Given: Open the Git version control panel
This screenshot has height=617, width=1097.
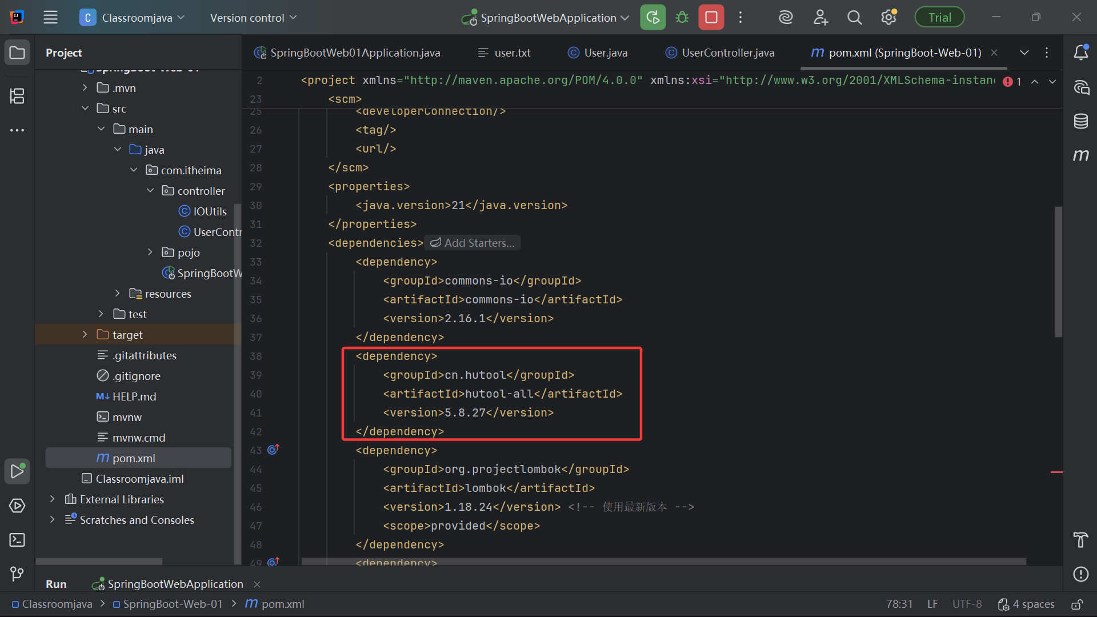Looking at the screenshot, I should click(x=17, y=574).
